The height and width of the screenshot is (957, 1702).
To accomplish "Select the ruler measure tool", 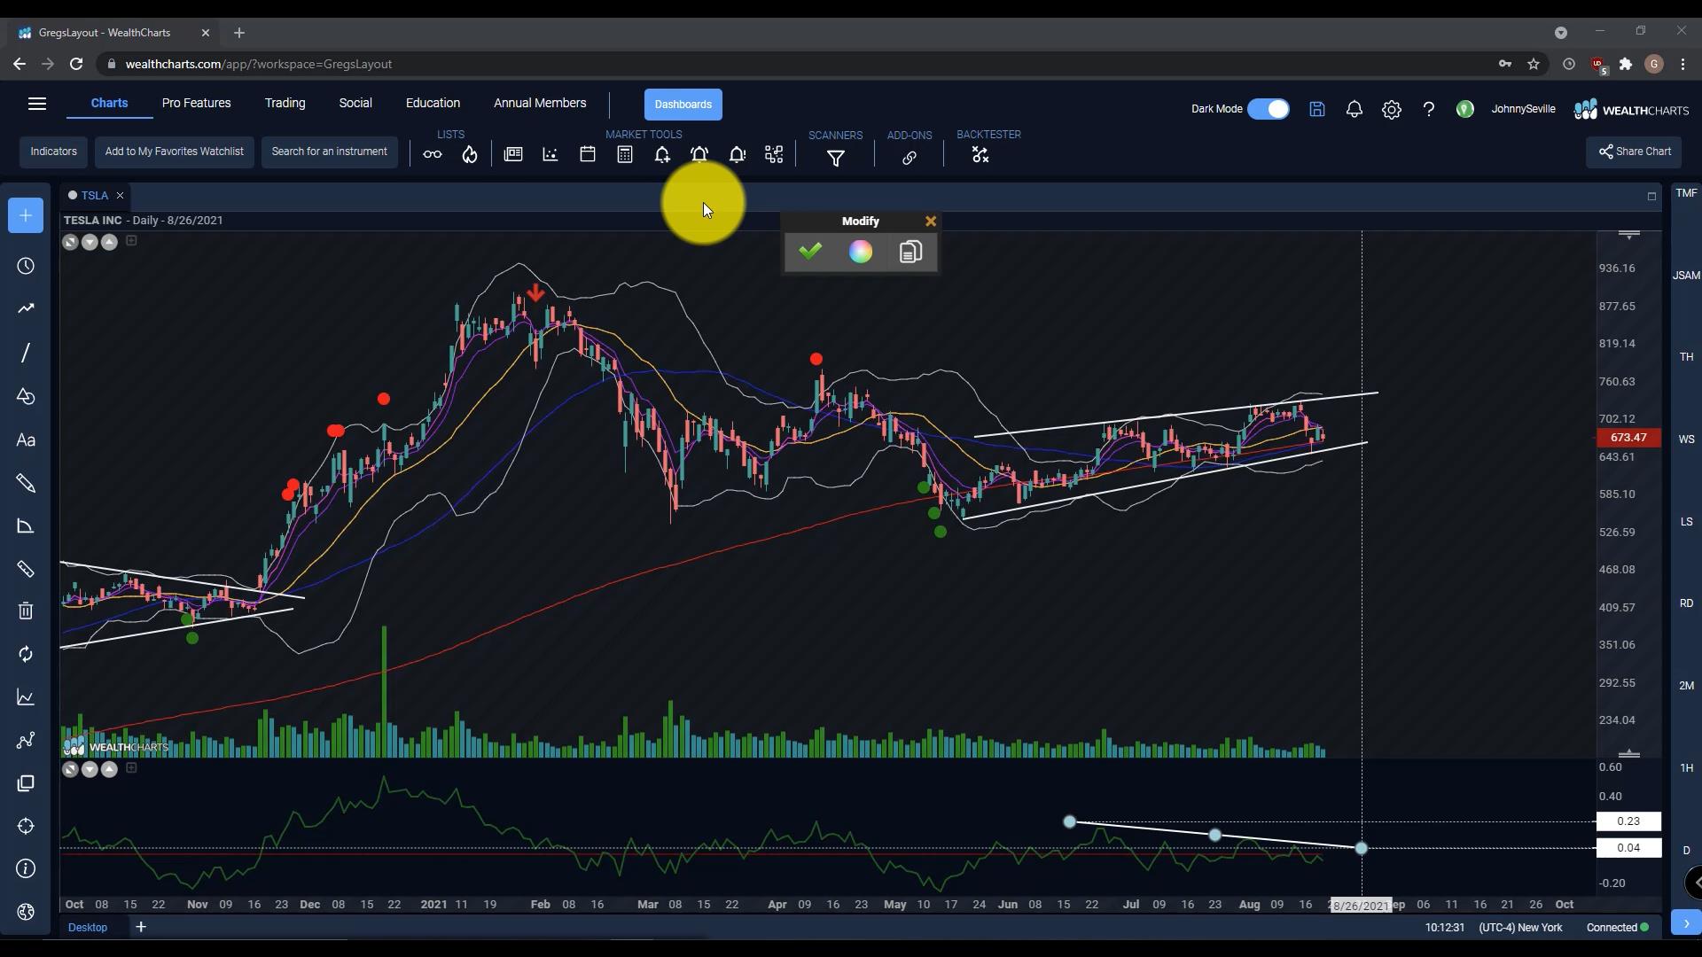I will tap(26, 569).
